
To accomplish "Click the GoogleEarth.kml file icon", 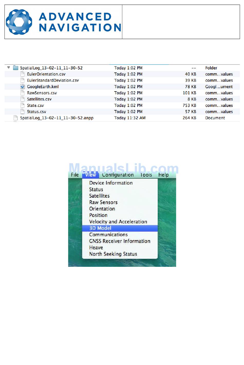I will (23, 87).
